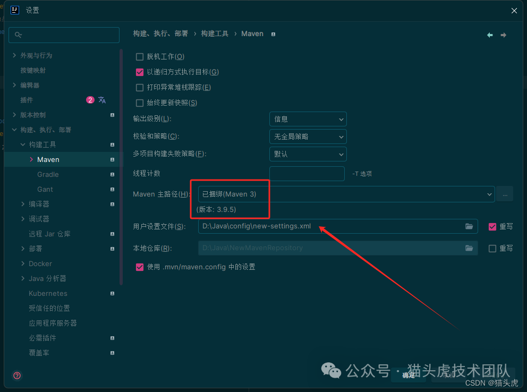Select 应用程序服务器 in settings tree
The height and width of the screenshot is (392, 527).
pos(53,323)
